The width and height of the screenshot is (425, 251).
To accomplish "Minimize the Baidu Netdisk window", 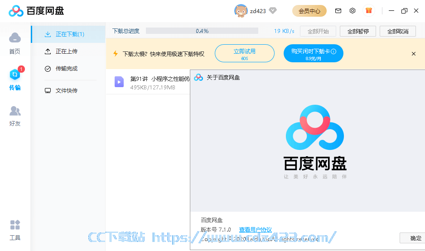I will point(391,11).
